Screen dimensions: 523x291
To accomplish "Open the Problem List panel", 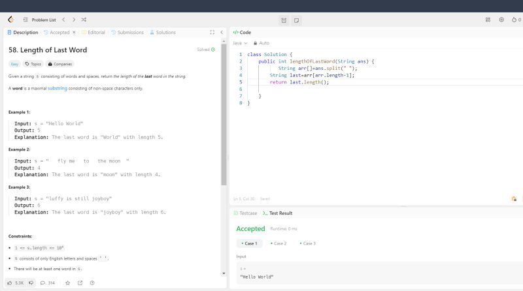I will tap(40, 20).
